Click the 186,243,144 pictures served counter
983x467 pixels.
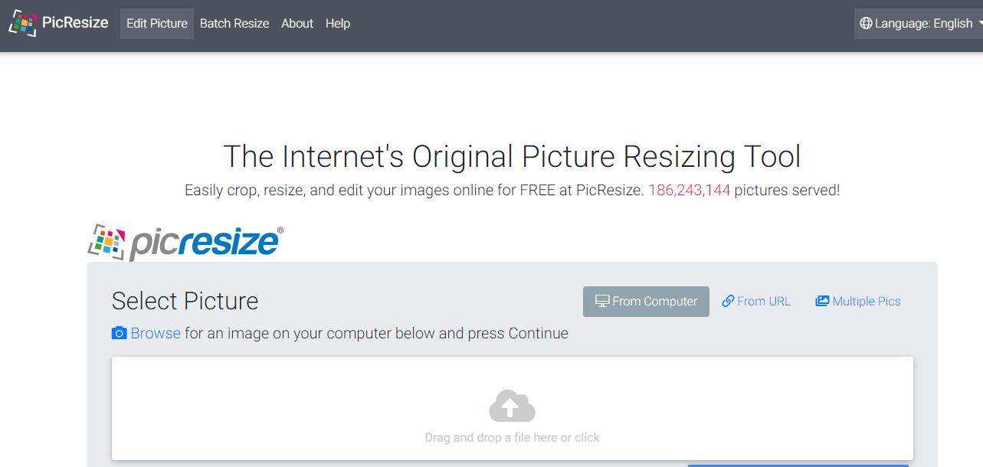tap(689, 191)
